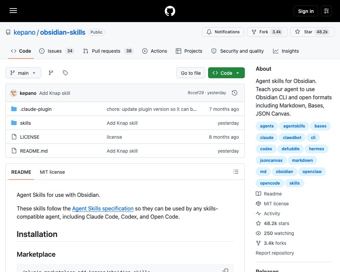Image resolution: width=340 pixels, height=272 pixels.
Task: Follow the Agent Skills specification link
Action: pos(103,208)
